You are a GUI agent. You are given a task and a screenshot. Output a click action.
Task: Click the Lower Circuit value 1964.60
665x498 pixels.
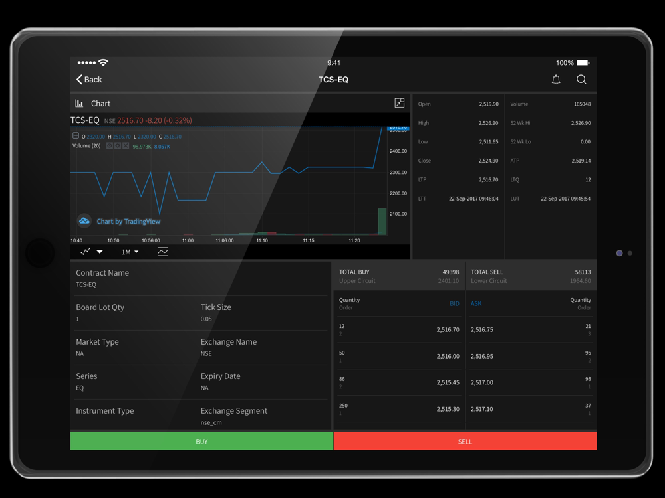[580, 281]
